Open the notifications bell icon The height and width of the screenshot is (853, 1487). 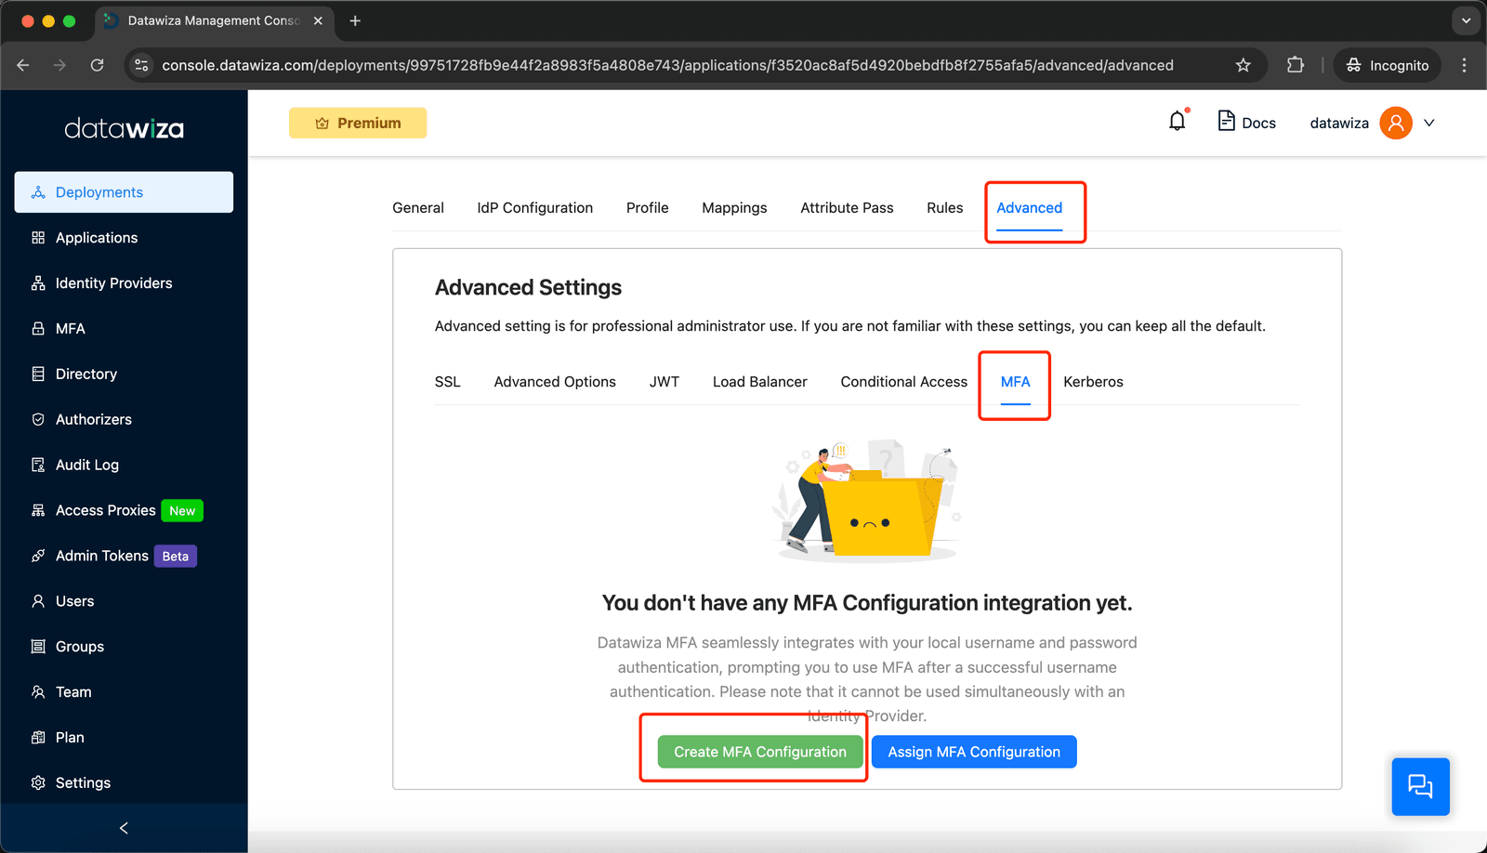(1178, 122)
